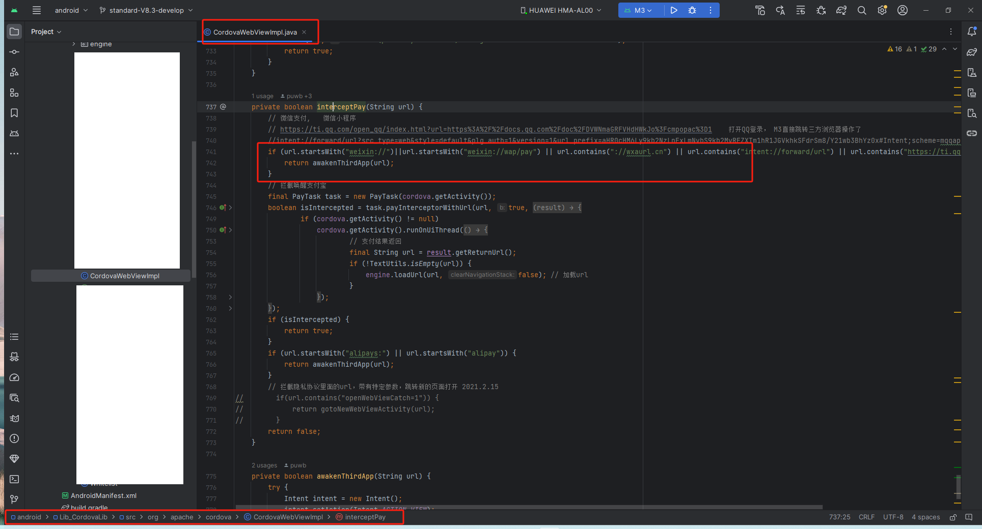The width and height of the screenshot is (982, 529).
Task: Open the Notifications bell panel
Action: coord(972,32)
